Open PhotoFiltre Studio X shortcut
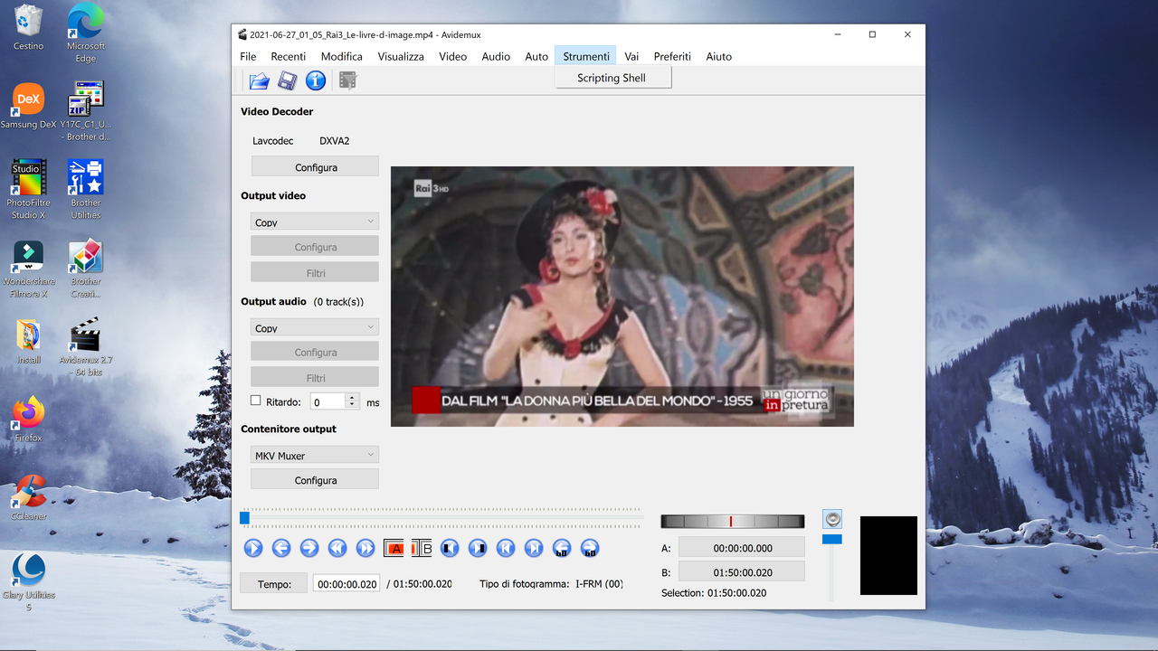Viewport: 1158px width, 651px height. click(x=28, y=189)
